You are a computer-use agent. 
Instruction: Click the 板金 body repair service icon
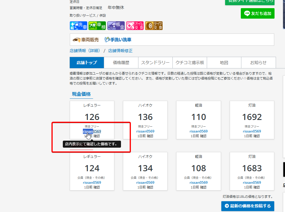tap(116, 26)
